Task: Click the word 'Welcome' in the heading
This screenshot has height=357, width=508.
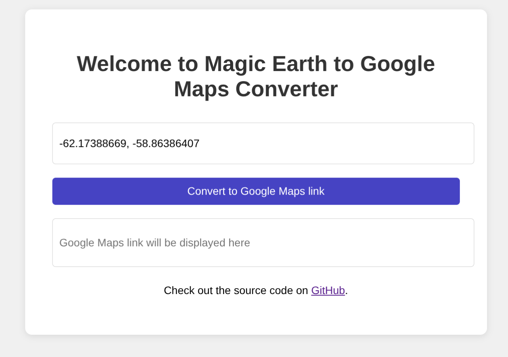Action: click(124, 64)
